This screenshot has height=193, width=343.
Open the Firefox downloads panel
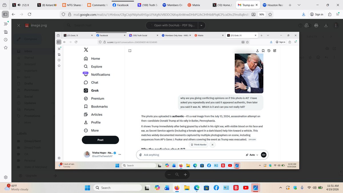pyautogui.click(x=304, y=14)
